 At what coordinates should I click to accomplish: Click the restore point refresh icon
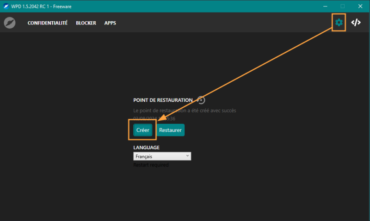tap(201, 100)
